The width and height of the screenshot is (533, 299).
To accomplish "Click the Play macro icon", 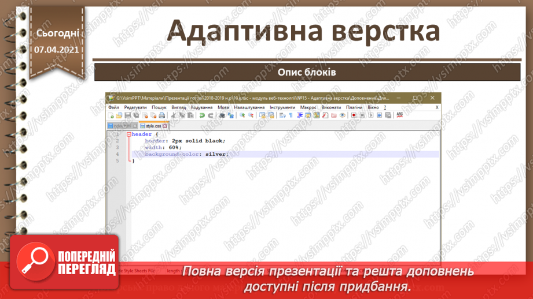I will [371, 115].
